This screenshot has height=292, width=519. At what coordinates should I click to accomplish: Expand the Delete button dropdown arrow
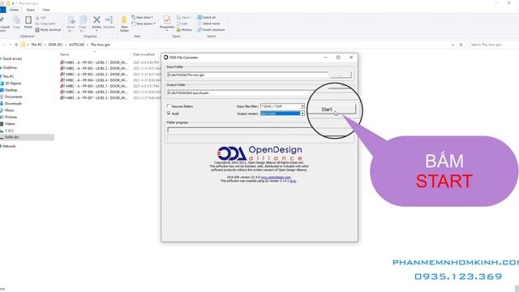click(x=97, y=31)
